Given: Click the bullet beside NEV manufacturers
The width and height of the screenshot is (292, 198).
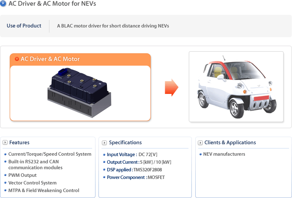Looking at the screenshot, I should 200,154.
